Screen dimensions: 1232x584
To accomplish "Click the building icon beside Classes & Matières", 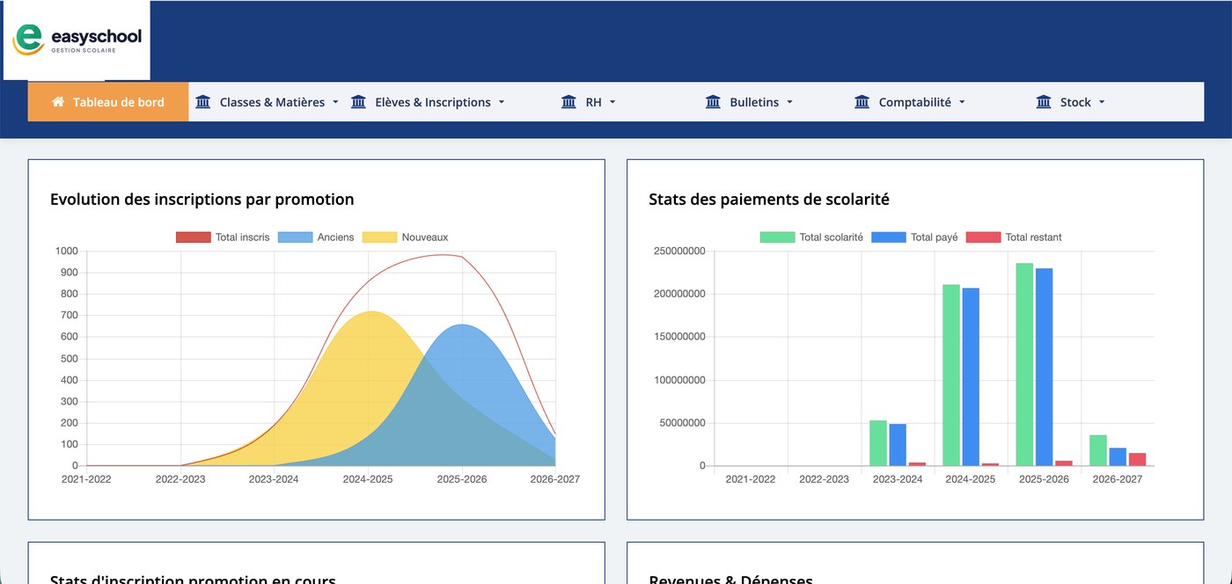I will pyautogui.click(x=203, y=102).
